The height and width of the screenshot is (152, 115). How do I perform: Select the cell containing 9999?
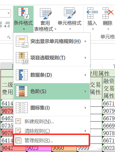tap(89, 148)
